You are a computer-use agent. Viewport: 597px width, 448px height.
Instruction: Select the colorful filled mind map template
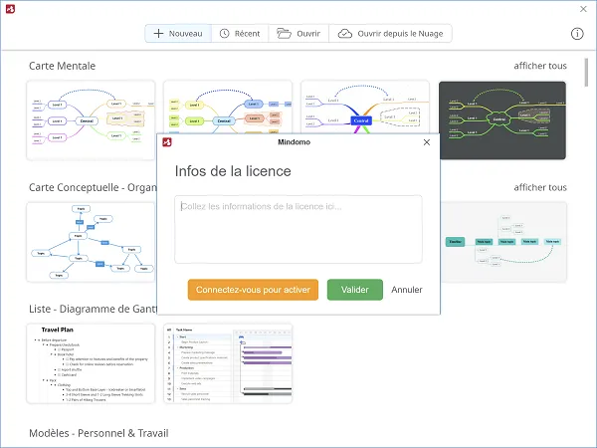(228, 108)
